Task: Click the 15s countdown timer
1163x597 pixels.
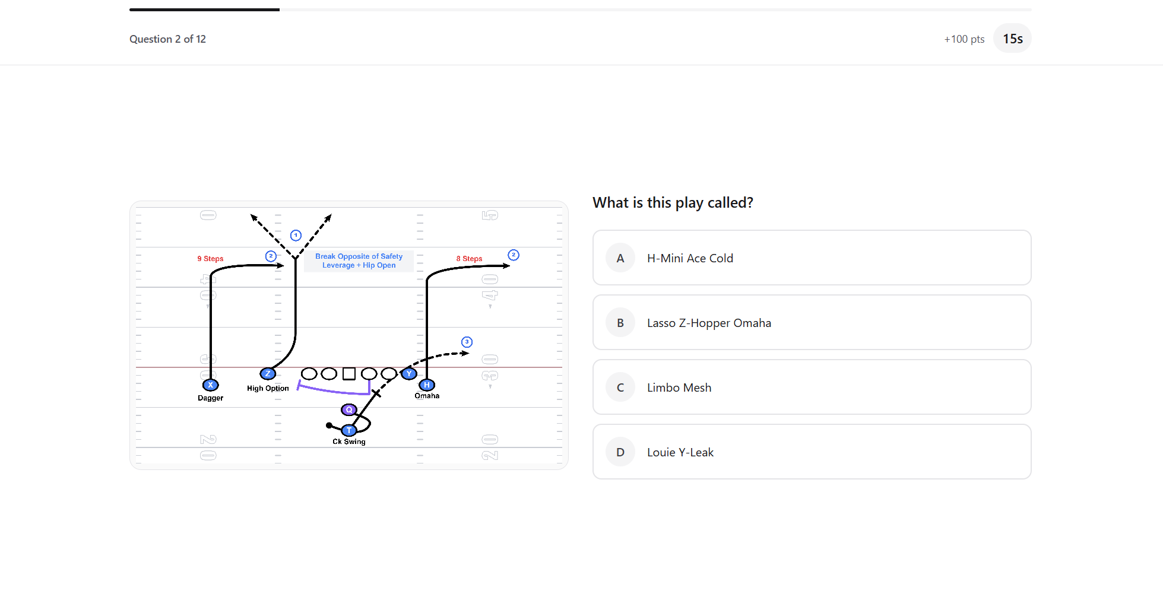Action: click(x=1012, y=39)
